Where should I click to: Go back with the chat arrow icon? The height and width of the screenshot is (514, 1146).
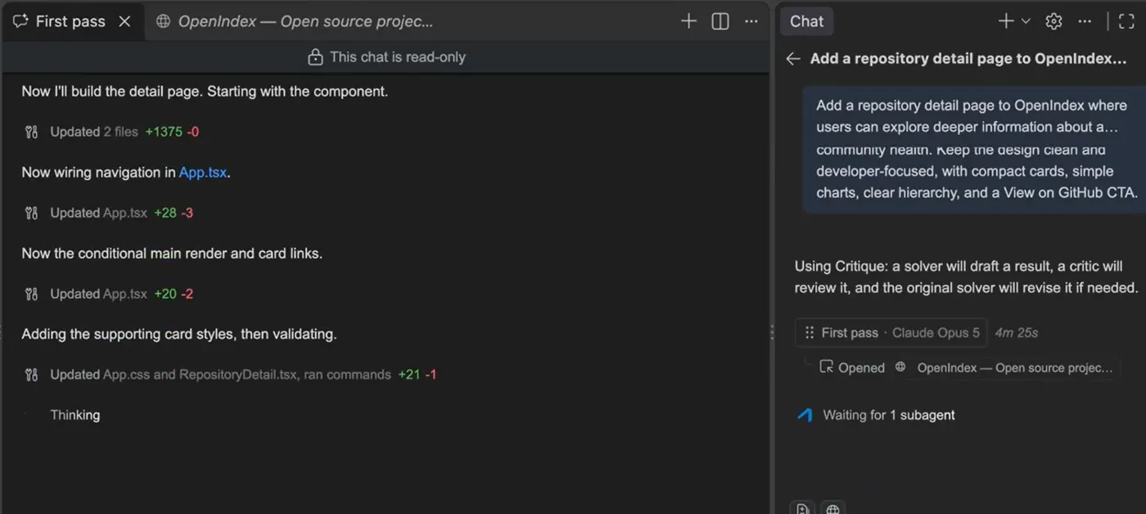point(792,59)
